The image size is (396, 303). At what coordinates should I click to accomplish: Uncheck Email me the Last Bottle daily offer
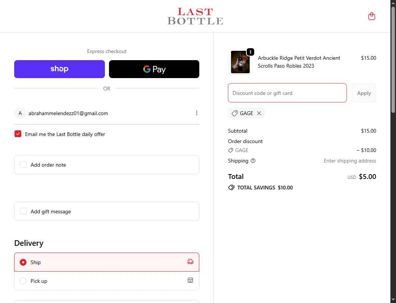18,134
